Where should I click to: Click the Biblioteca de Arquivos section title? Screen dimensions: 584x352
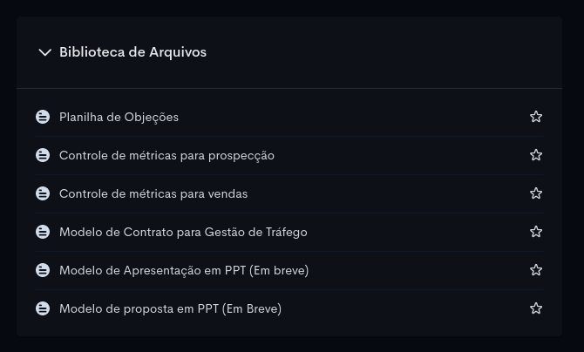click(x=132, y=52)
